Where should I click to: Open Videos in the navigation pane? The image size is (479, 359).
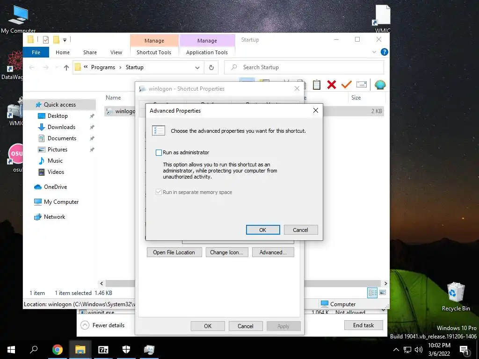(56, 172)
